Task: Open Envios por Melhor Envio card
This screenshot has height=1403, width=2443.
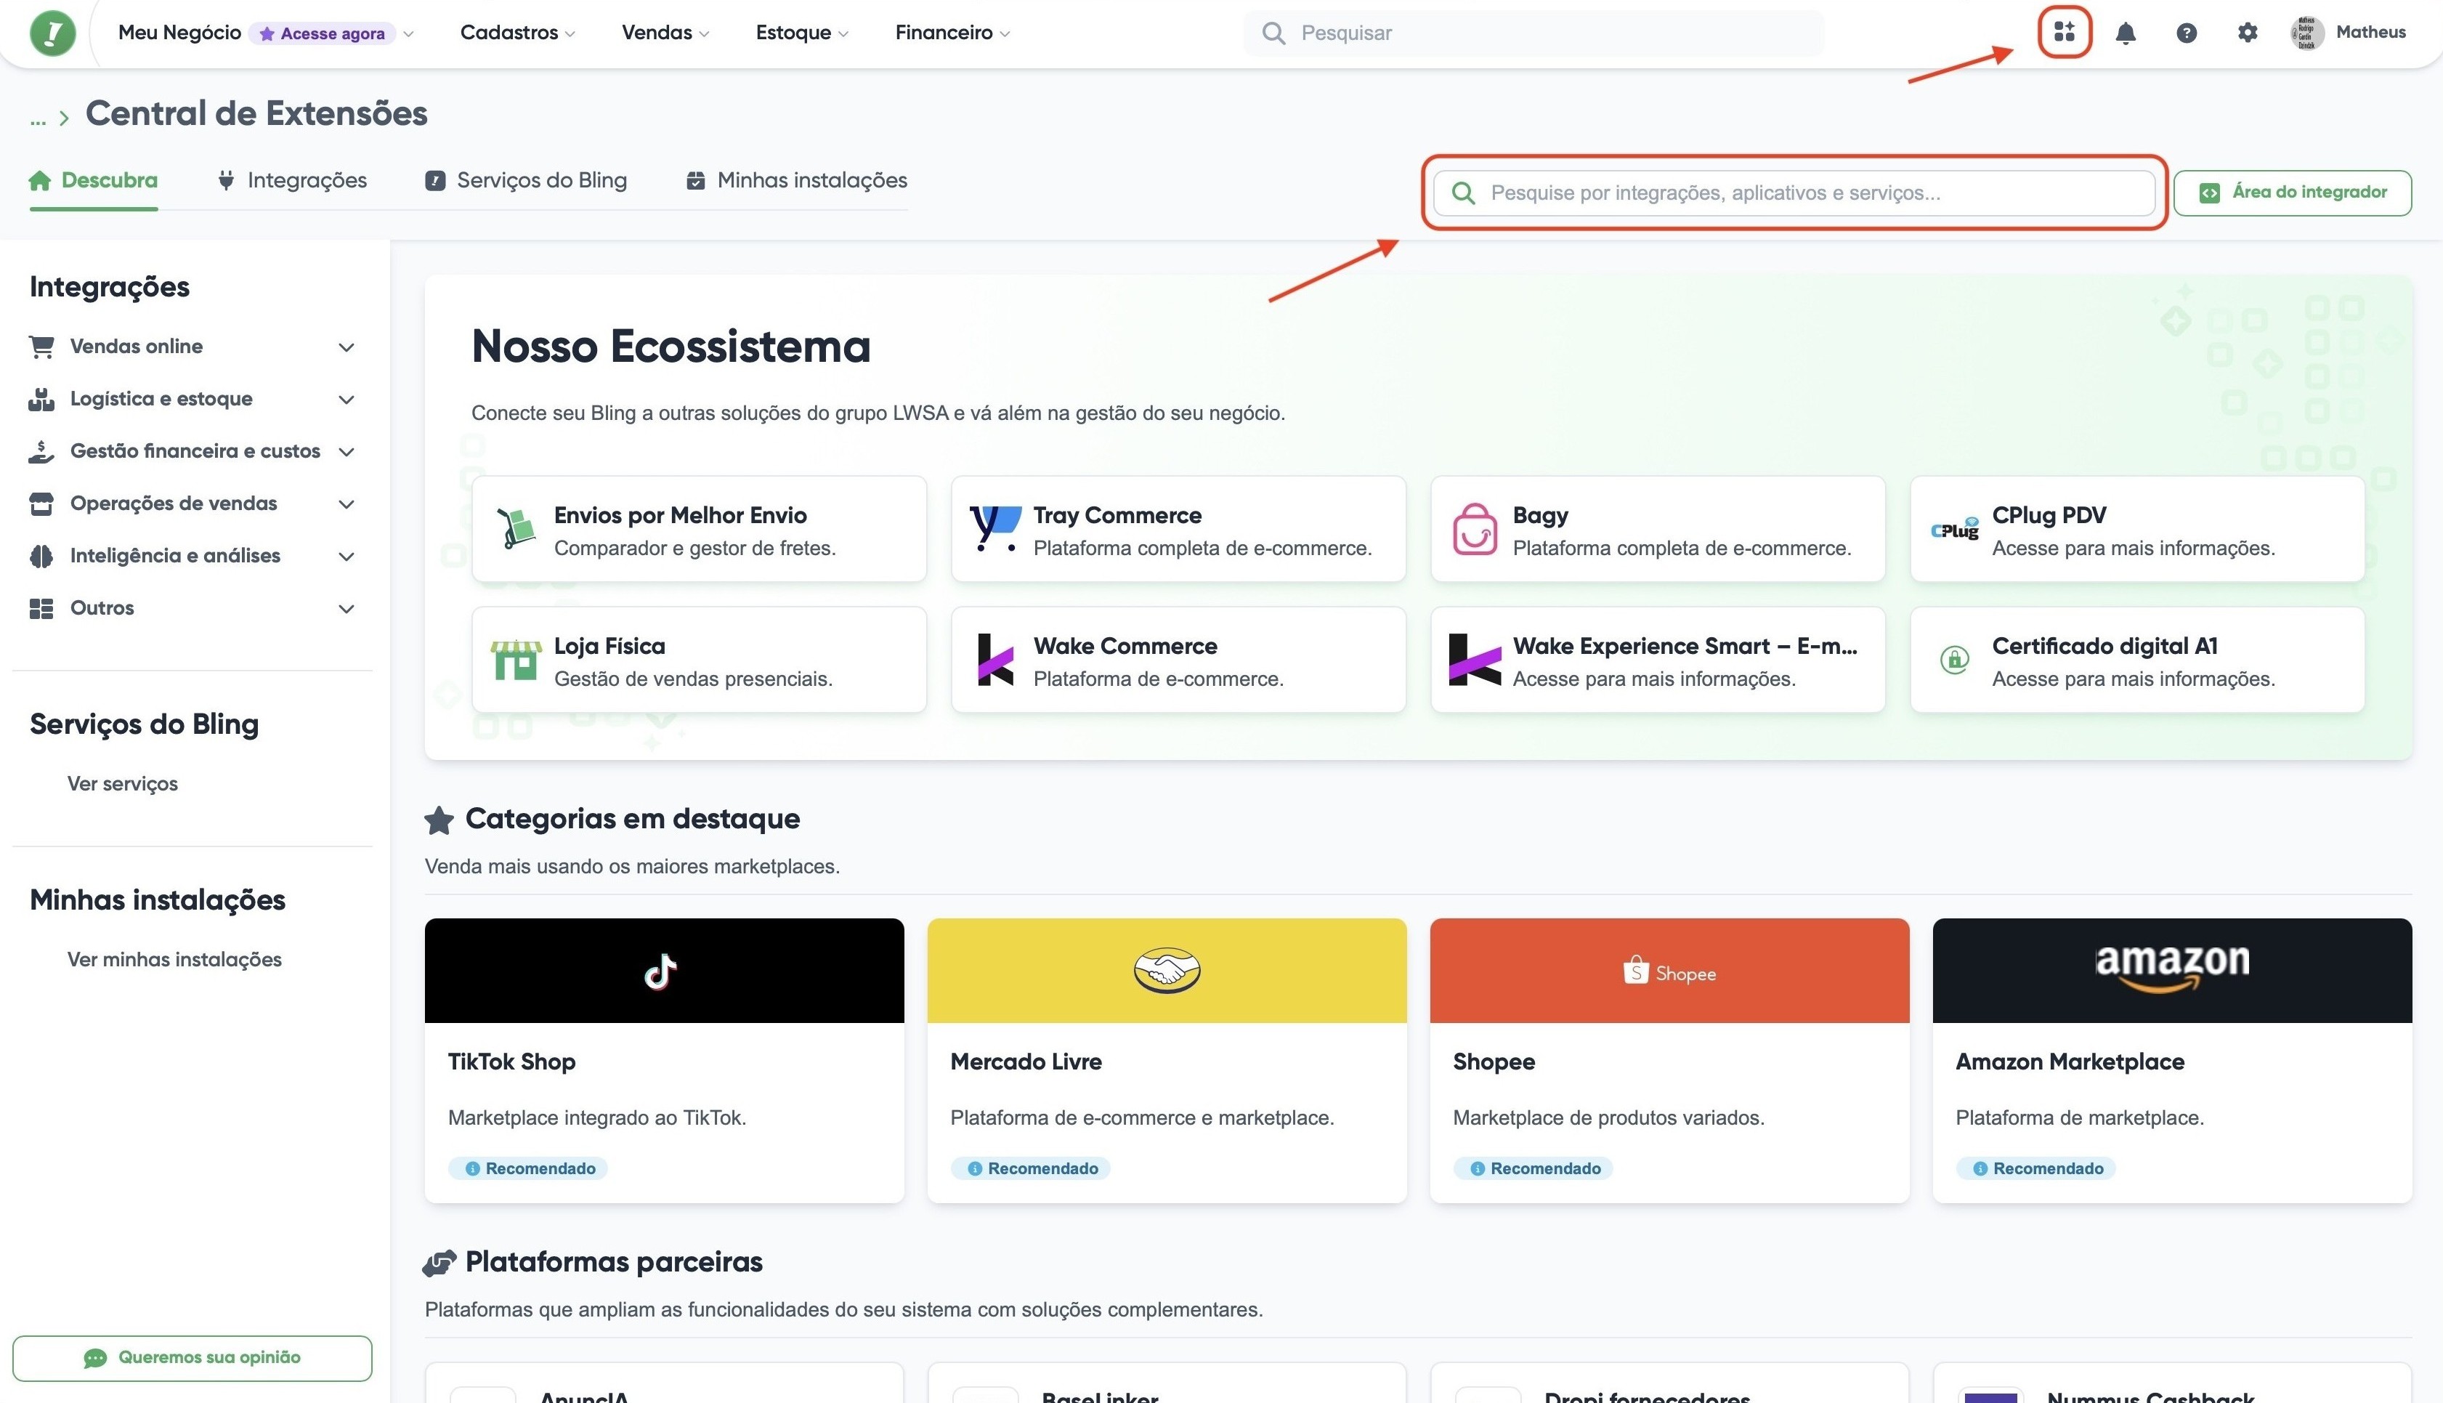Action: coord(698,530)
